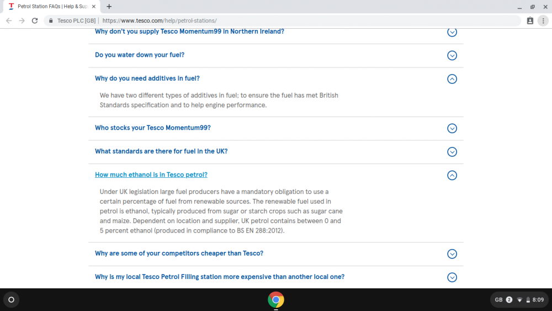Image resolution: width=552 pixels, height=311 pixels.
Task: Click the browser forward arrow
Action: [22, 21]
